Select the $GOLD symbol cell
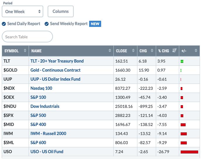The image size is (202, 159). coord(15,70)
